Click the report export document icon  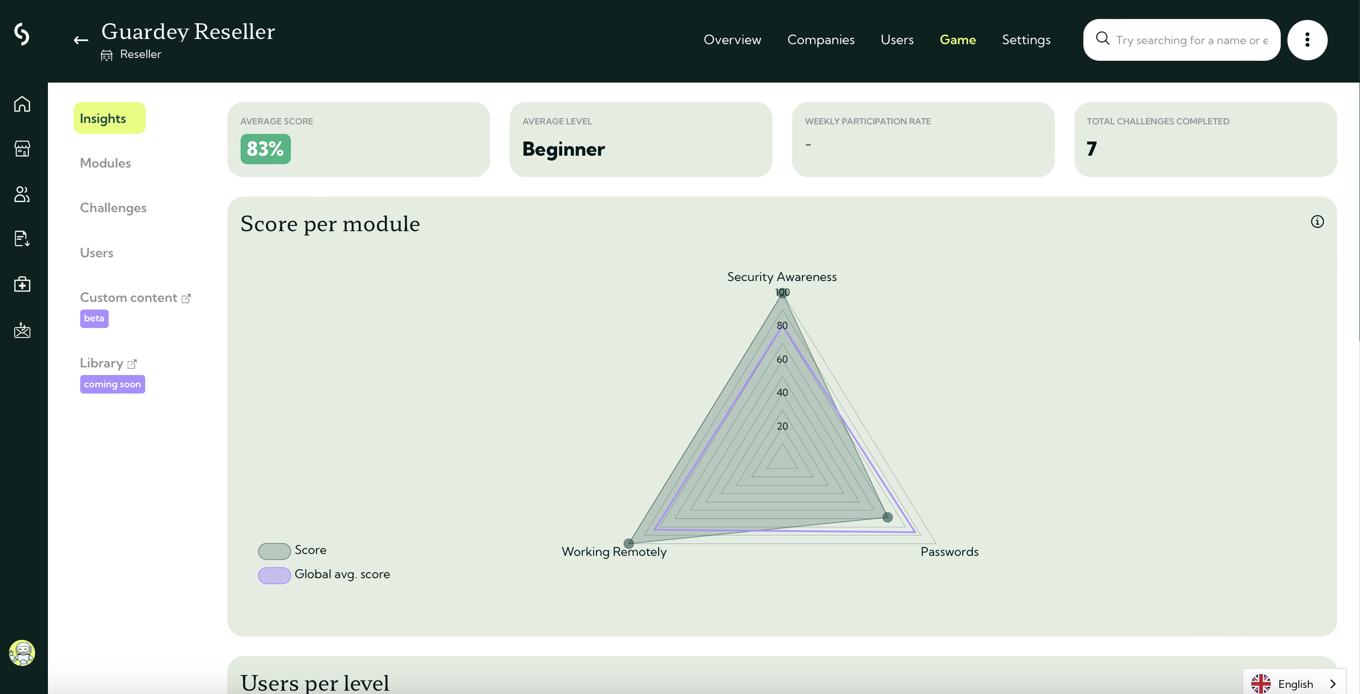coord(22,239)
